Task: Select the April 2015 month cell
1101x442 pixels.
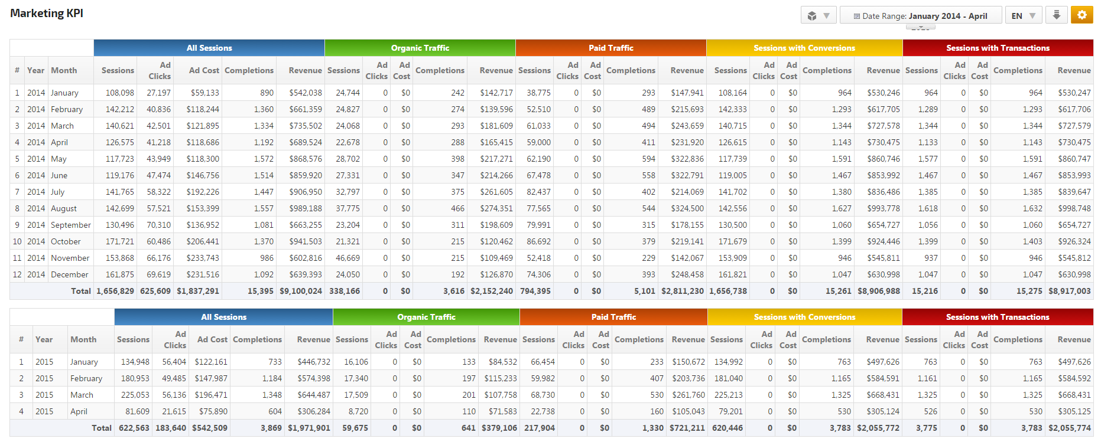Action: pos(79,411)
